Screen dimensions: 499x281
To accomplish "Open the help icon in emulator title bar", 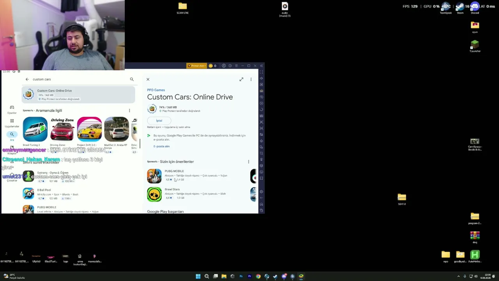I will (x=230, y=66).
